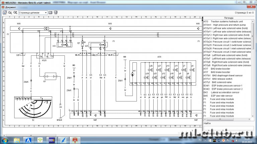257x144 pixels.
Task: Open the OD5 taskbar application
Action: click(x=52, y=140)
